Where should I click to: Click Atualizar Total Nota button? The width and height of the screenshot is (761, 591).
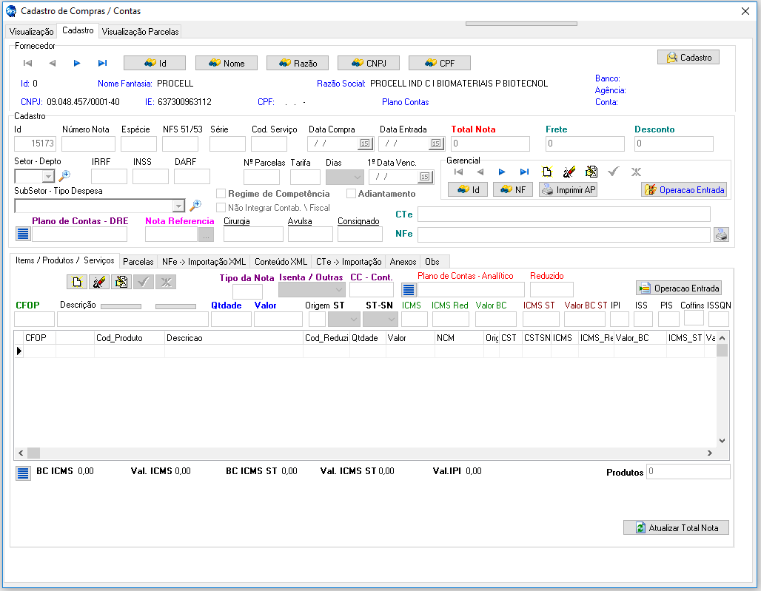pyautogui.click(x=676, y=527)
